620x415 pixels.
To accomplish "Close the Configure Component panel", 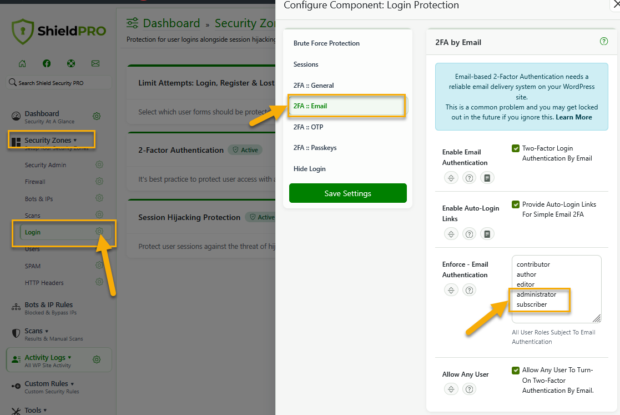I will (x=615, y=4).
